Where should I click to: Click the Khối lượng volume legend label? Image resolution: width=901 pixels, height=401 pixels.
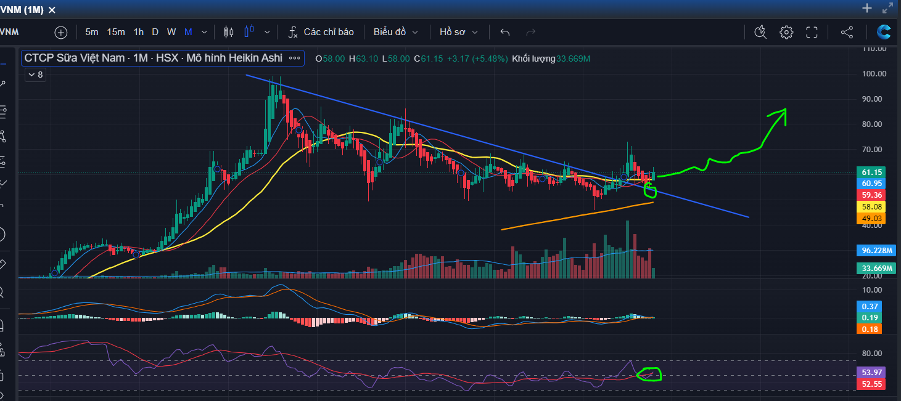pyautogui.click(x=533, y=59)
